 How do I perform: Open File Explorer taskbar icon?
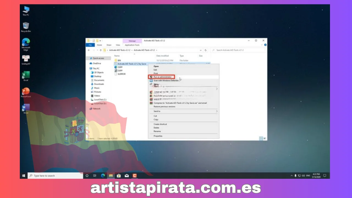(111, 175)
